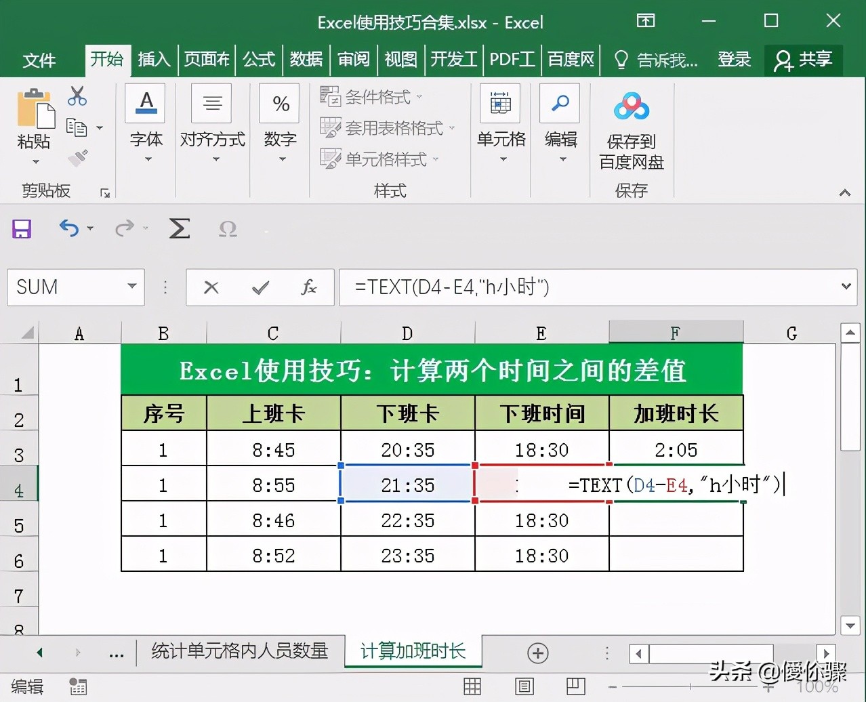Click the 保存到百度网盘 cloud icon

click(631, 106)
